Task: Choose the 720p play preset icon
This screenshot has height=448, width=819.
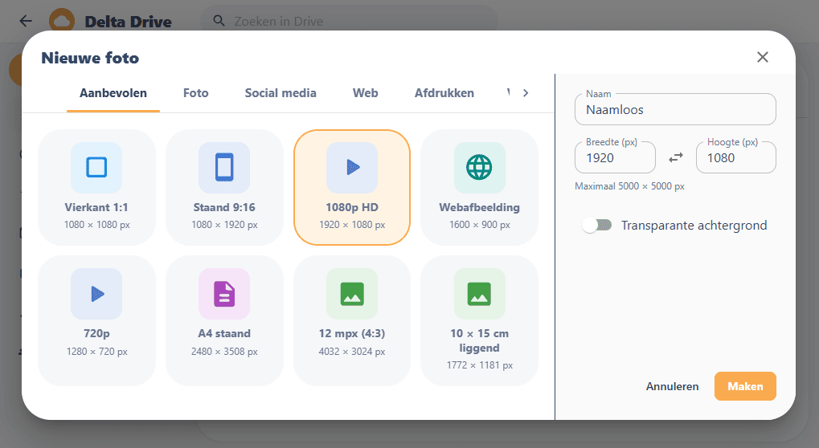Action: (96, 294)
